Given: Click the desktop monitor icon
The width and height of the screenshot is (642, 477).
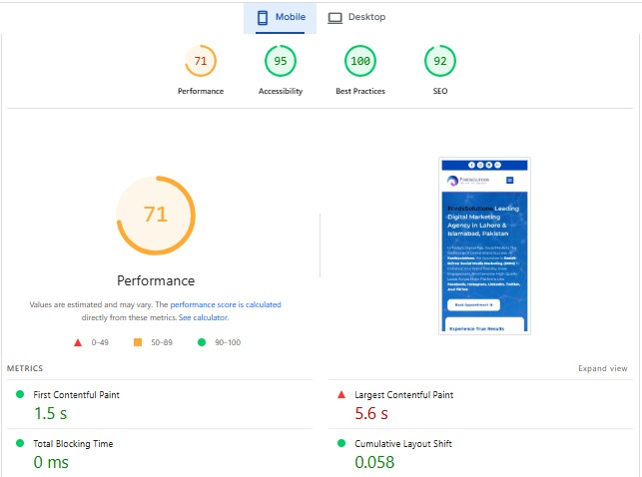Looking at the screenshot, I should point(334,17).
